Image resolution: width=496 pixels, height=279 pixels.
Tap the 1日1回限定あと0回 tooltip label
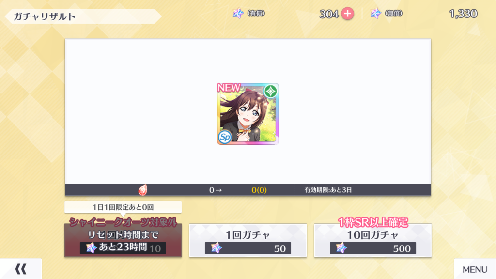tap(123, 207)
